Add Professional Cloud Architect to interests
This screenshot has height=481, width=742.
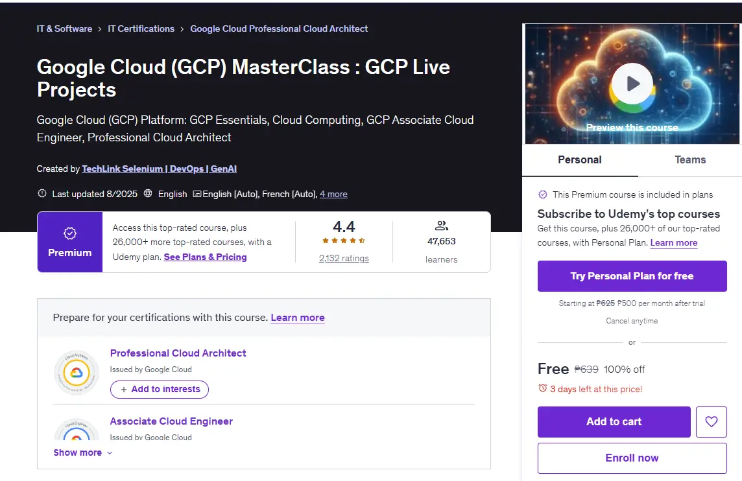tap(160, 389)
